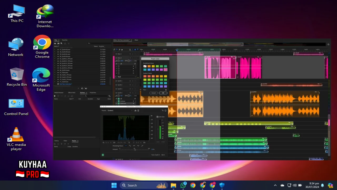The image size is (337, 190).
Task: Select the flat Processing Focus option
Action: (126, 146)
